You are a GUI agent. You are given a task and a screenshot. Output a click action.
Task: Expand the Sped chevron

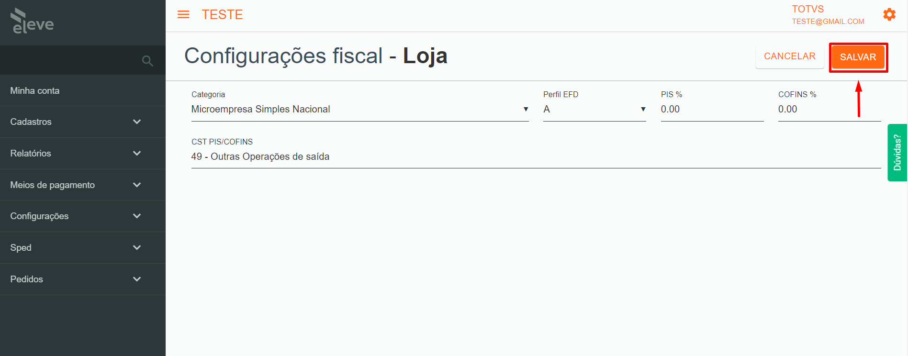137,247
